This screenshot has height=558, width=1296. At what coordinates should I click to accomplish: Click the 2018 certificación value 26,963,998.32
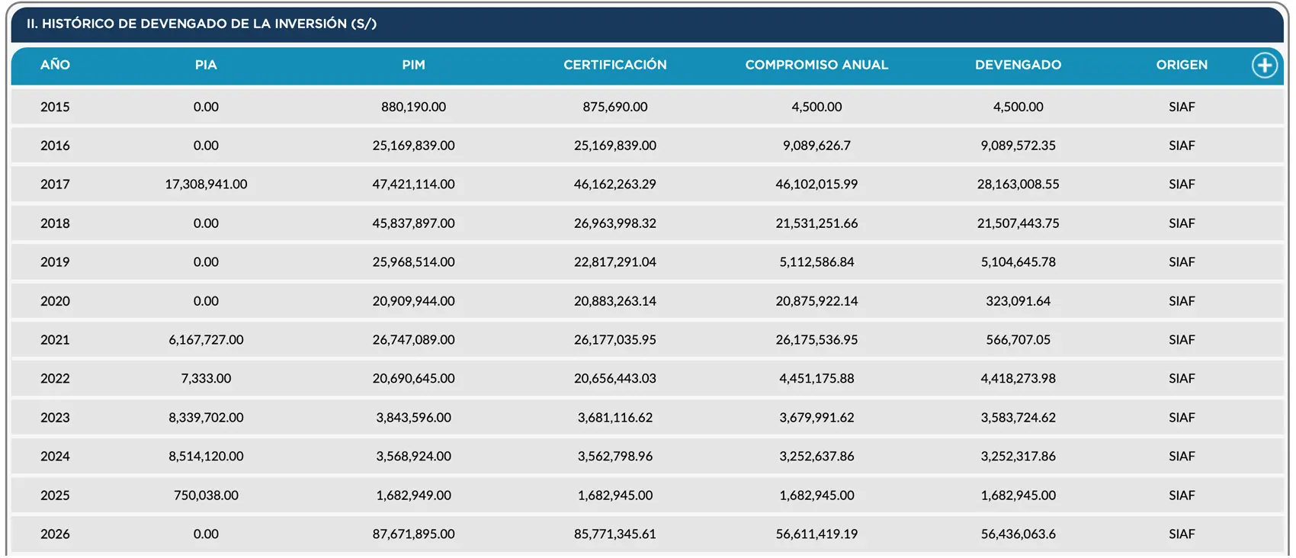(x=615, y=223)
